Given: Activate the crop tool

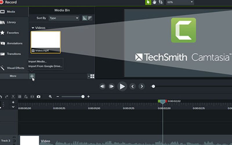Looking at the screenshot, I should click(161, 2).
